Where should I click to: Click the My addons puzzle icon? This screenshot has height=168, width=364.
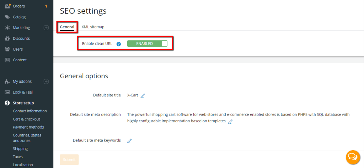(7, 82)
